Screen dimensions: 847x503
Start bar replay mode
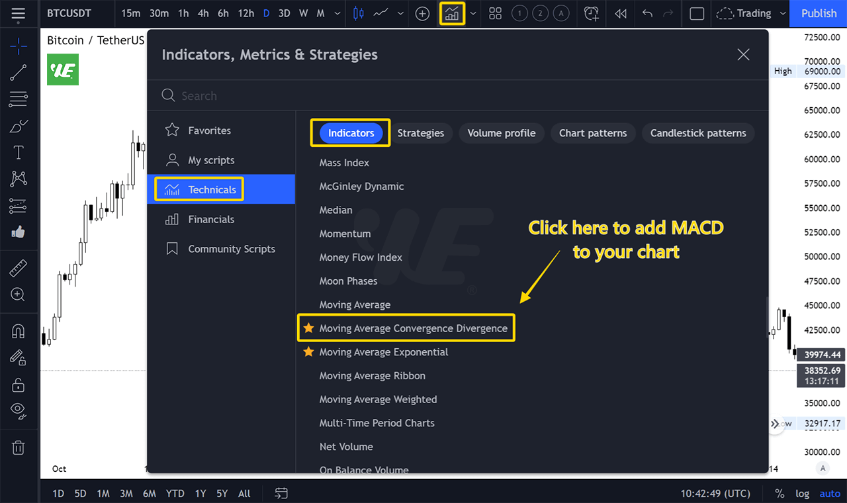pyautogui.click(x=620, y=13)
